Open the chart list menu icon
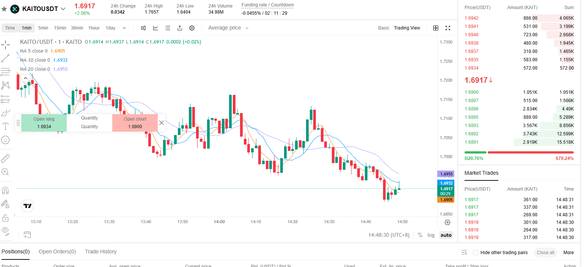The width and height of the screenshot is (584, 267). point(168,28)
